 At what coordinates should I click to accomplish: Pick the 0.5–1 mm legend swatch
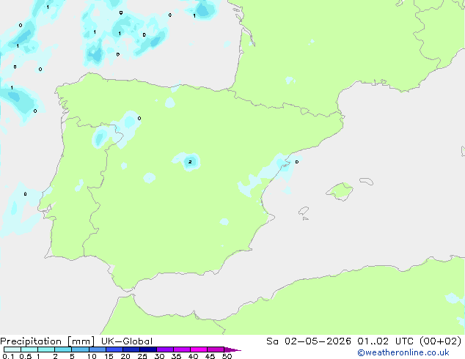tap(29, 349)
